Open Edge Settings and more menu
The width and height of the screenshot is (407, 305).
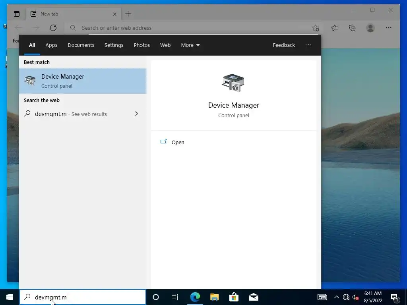(389, 28)
